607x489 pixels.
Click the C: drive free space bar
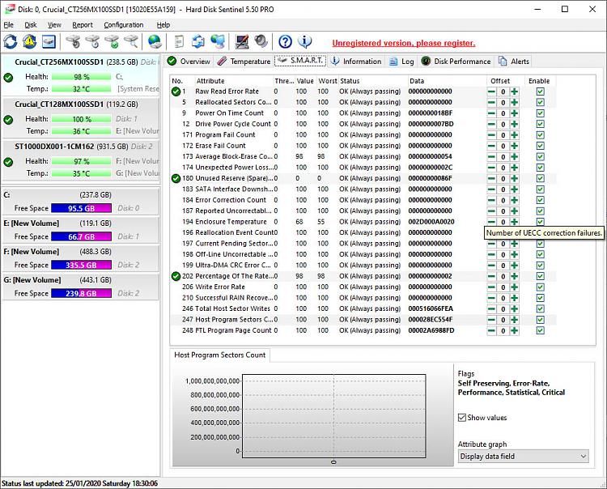point(81,208)
